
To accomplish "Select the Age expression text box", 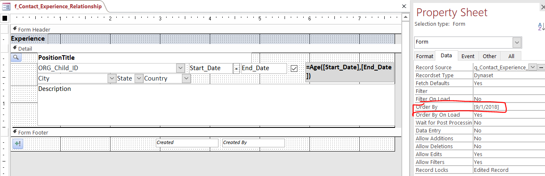I will point(349,71).
